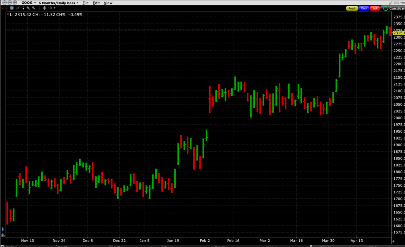405x247 pixels.
Task: Click the zoom out magnifier icon
Action: click(34, 8)
